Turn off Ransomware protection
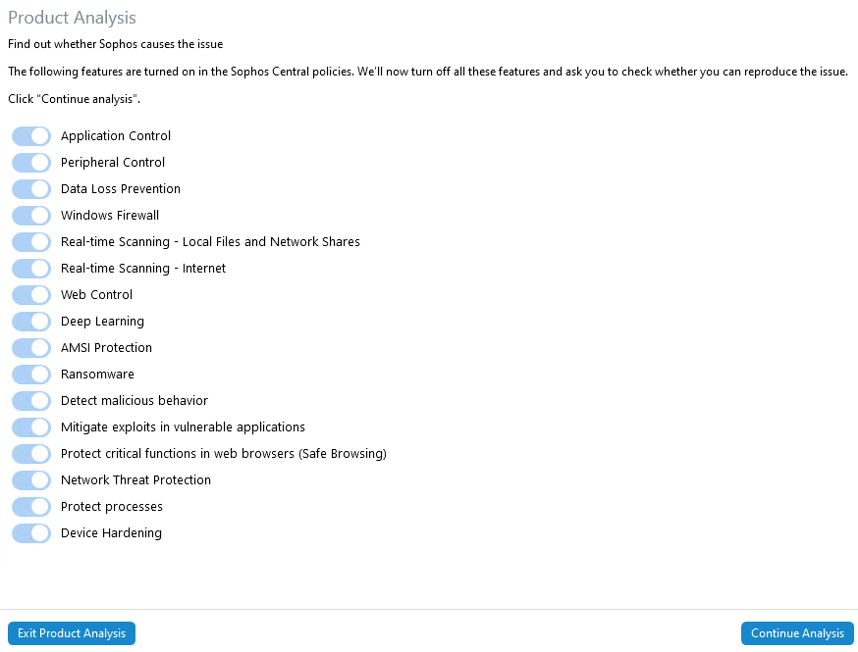Viewport: 858px width, 652px height. click(x=30, y=374)
